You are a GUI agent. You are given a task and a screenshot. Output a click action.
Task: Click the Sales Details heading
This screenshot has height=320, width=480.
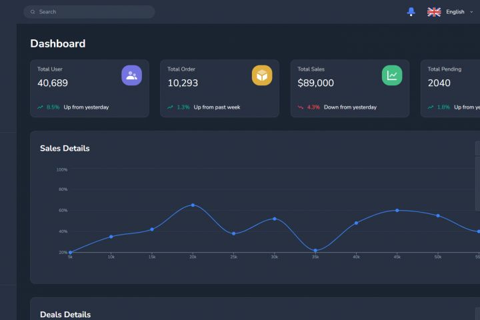point(65,149)
